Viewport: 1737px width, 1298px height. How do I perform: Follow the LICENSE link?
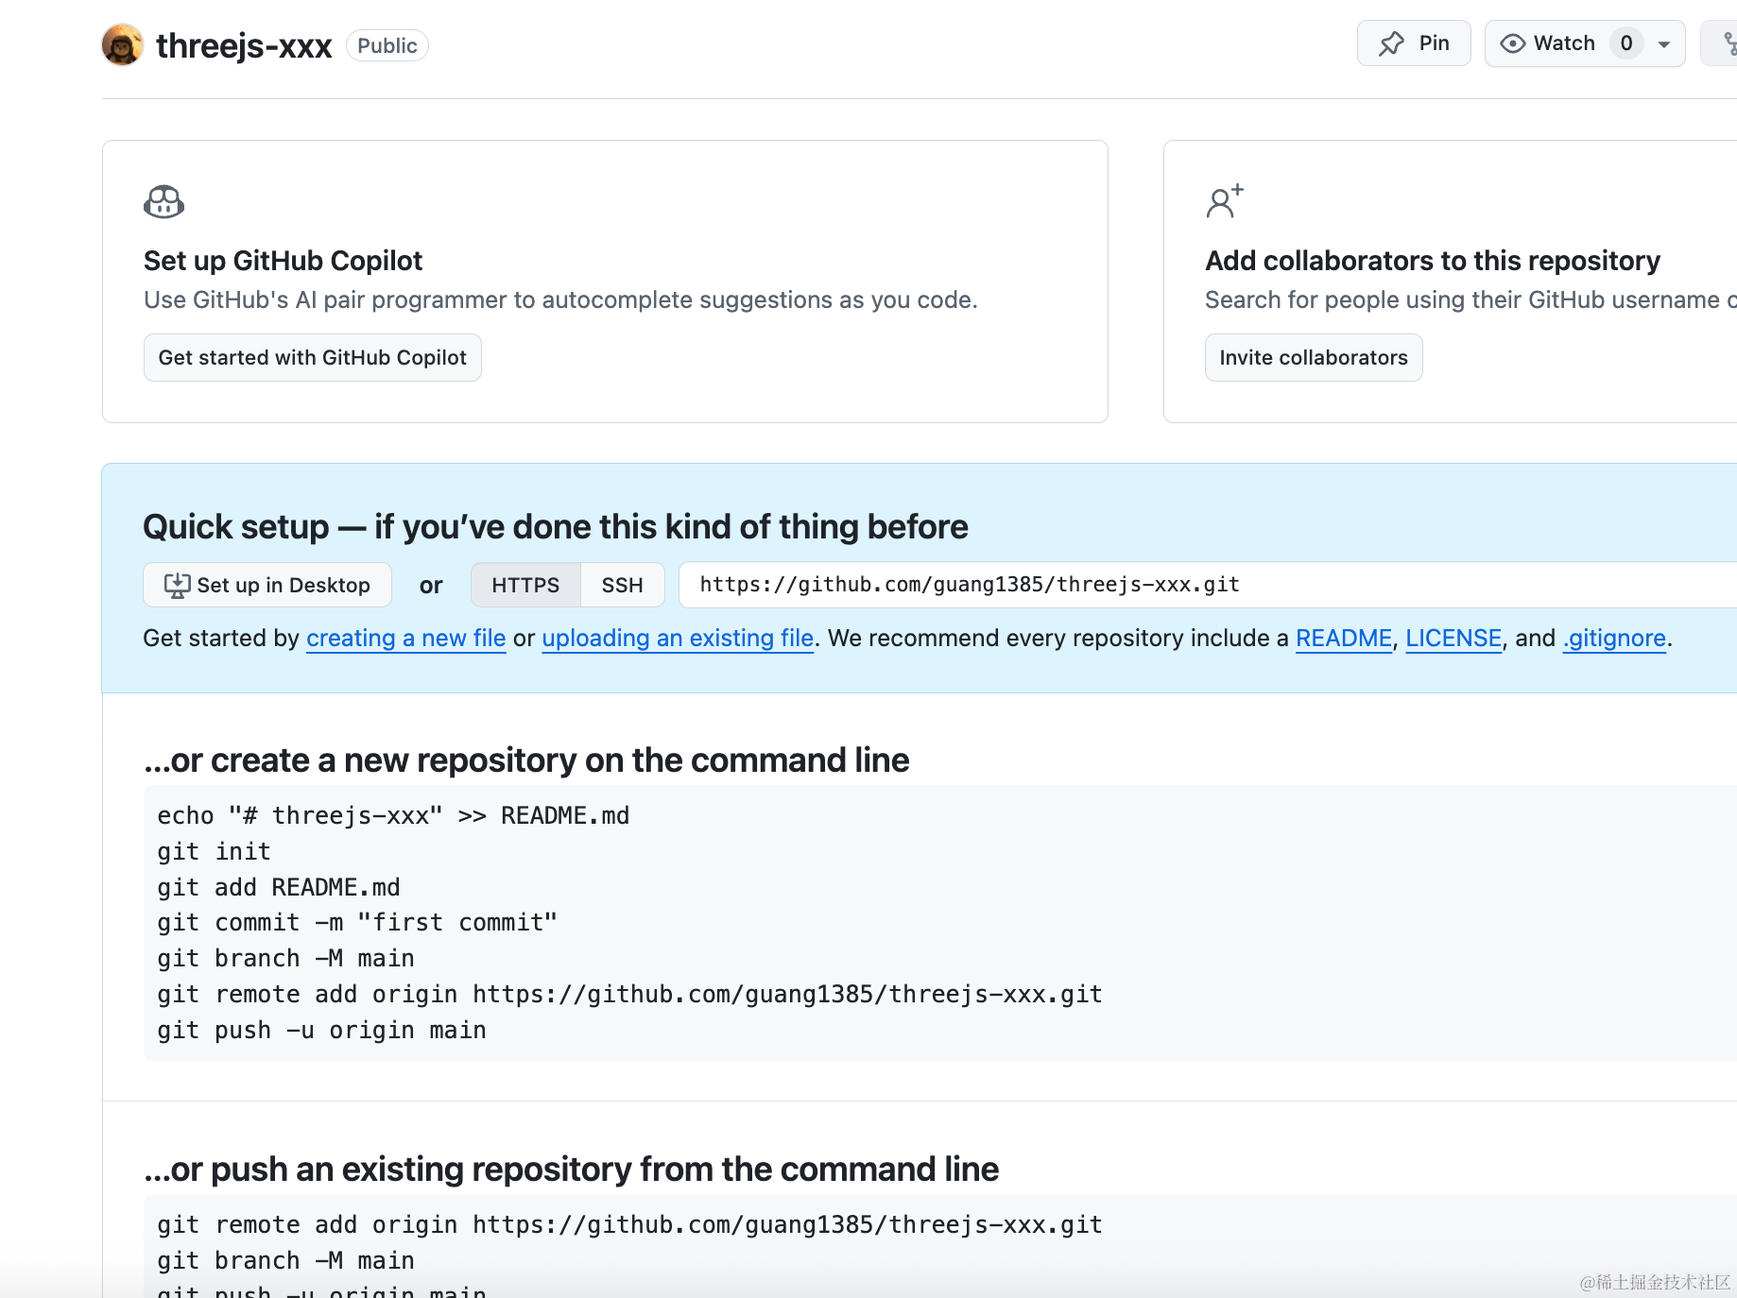click(1453, 639)
